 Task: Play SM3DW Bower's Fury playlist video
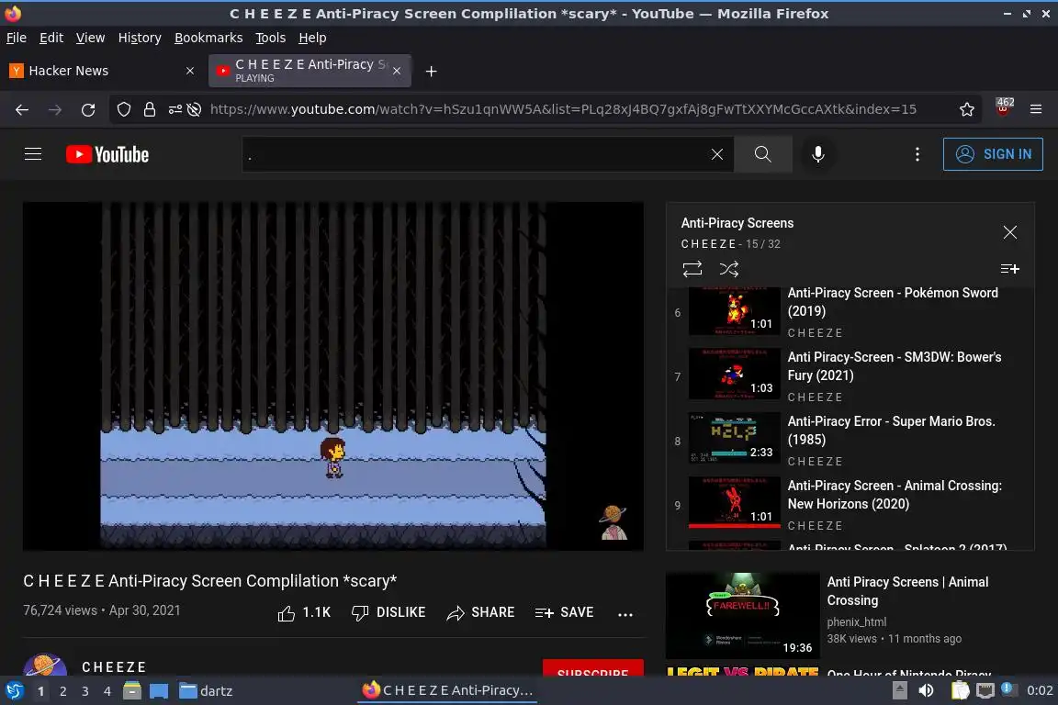(x=850, y=376)
